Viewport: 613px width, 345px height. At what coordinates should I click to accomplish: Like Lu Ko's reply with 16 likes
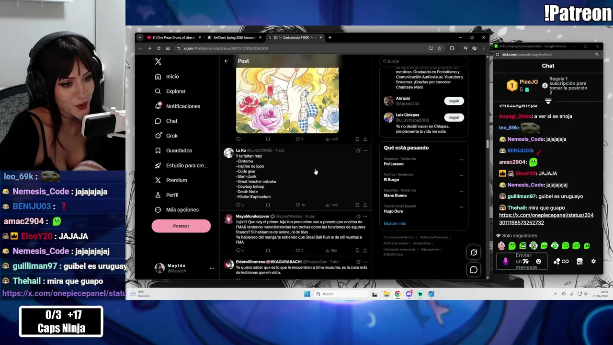300,205
